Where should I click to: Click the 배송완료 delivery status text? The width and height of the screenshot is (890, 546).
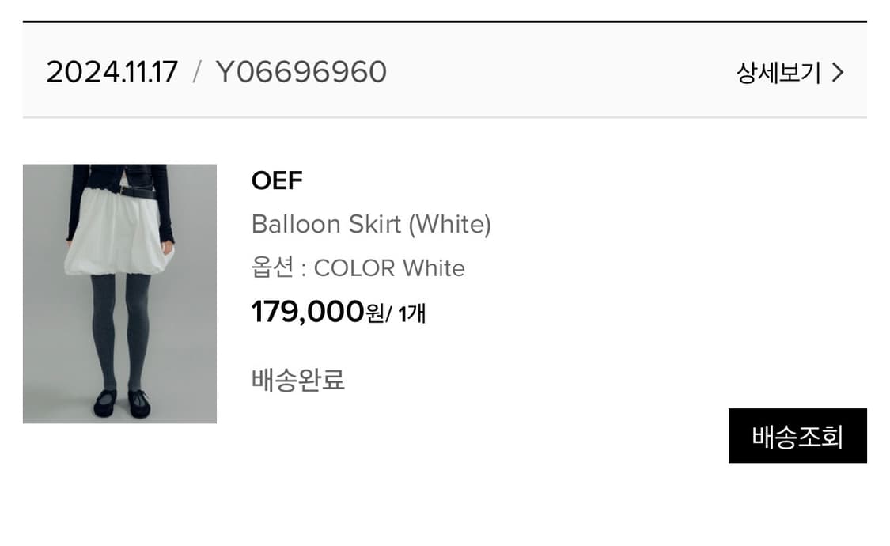(297, 380)
